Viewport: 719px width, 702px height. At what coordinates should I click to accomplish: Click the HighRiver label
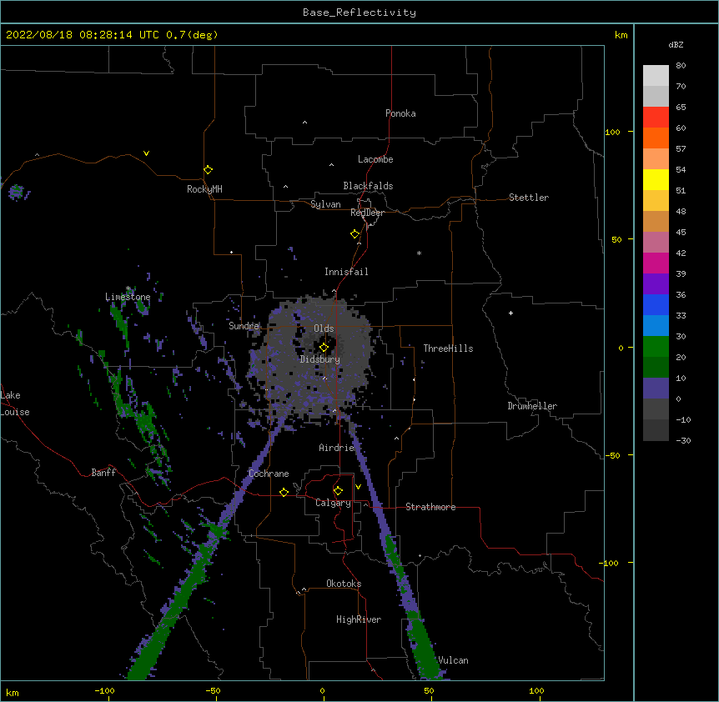[x=359, y=619]
